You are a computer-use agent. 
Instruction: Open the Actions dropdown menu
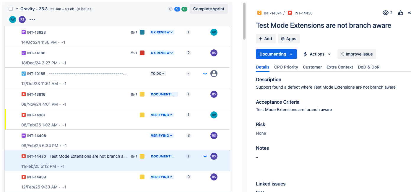[317, 54]
